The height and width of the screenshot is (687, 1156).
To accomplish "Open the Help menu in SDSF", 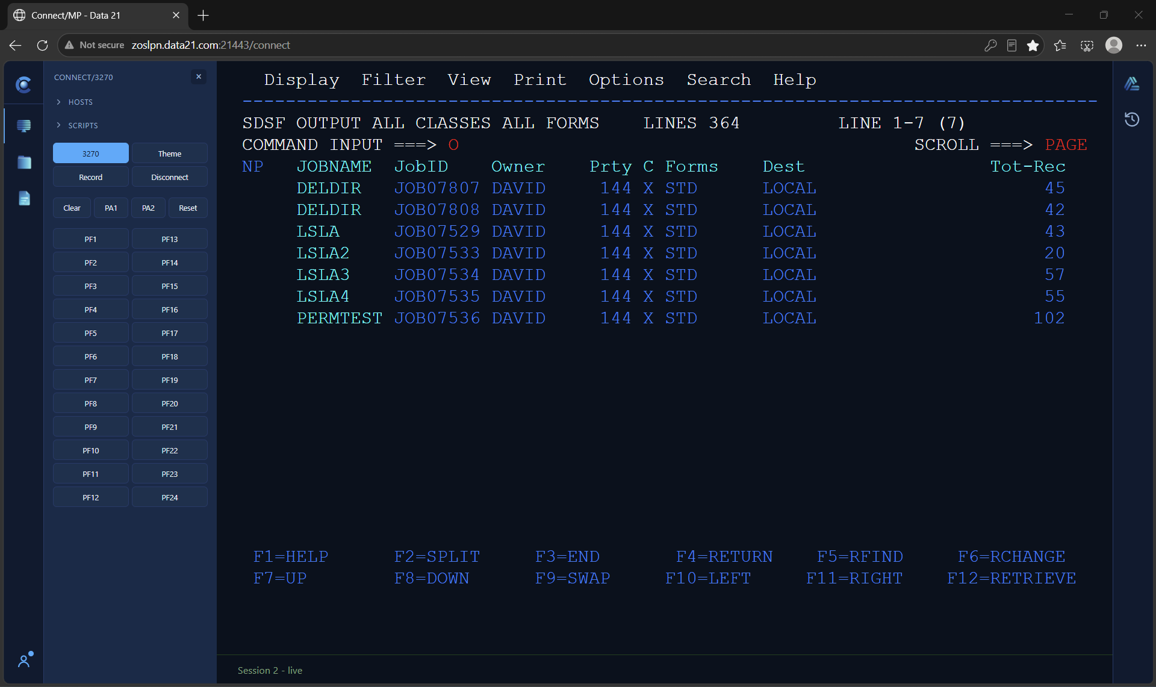I will coord(795,80).
